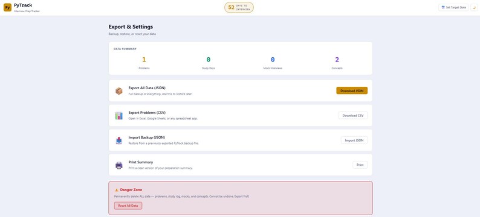This screenshot has height=217, width=480.
Task: Click the 'Backup, restore, or reset your data' text
Action: [132, 34]
